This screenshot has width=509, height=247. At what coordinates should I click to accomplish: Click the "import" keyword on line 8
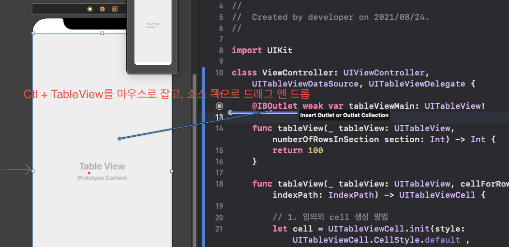point(247,50)
